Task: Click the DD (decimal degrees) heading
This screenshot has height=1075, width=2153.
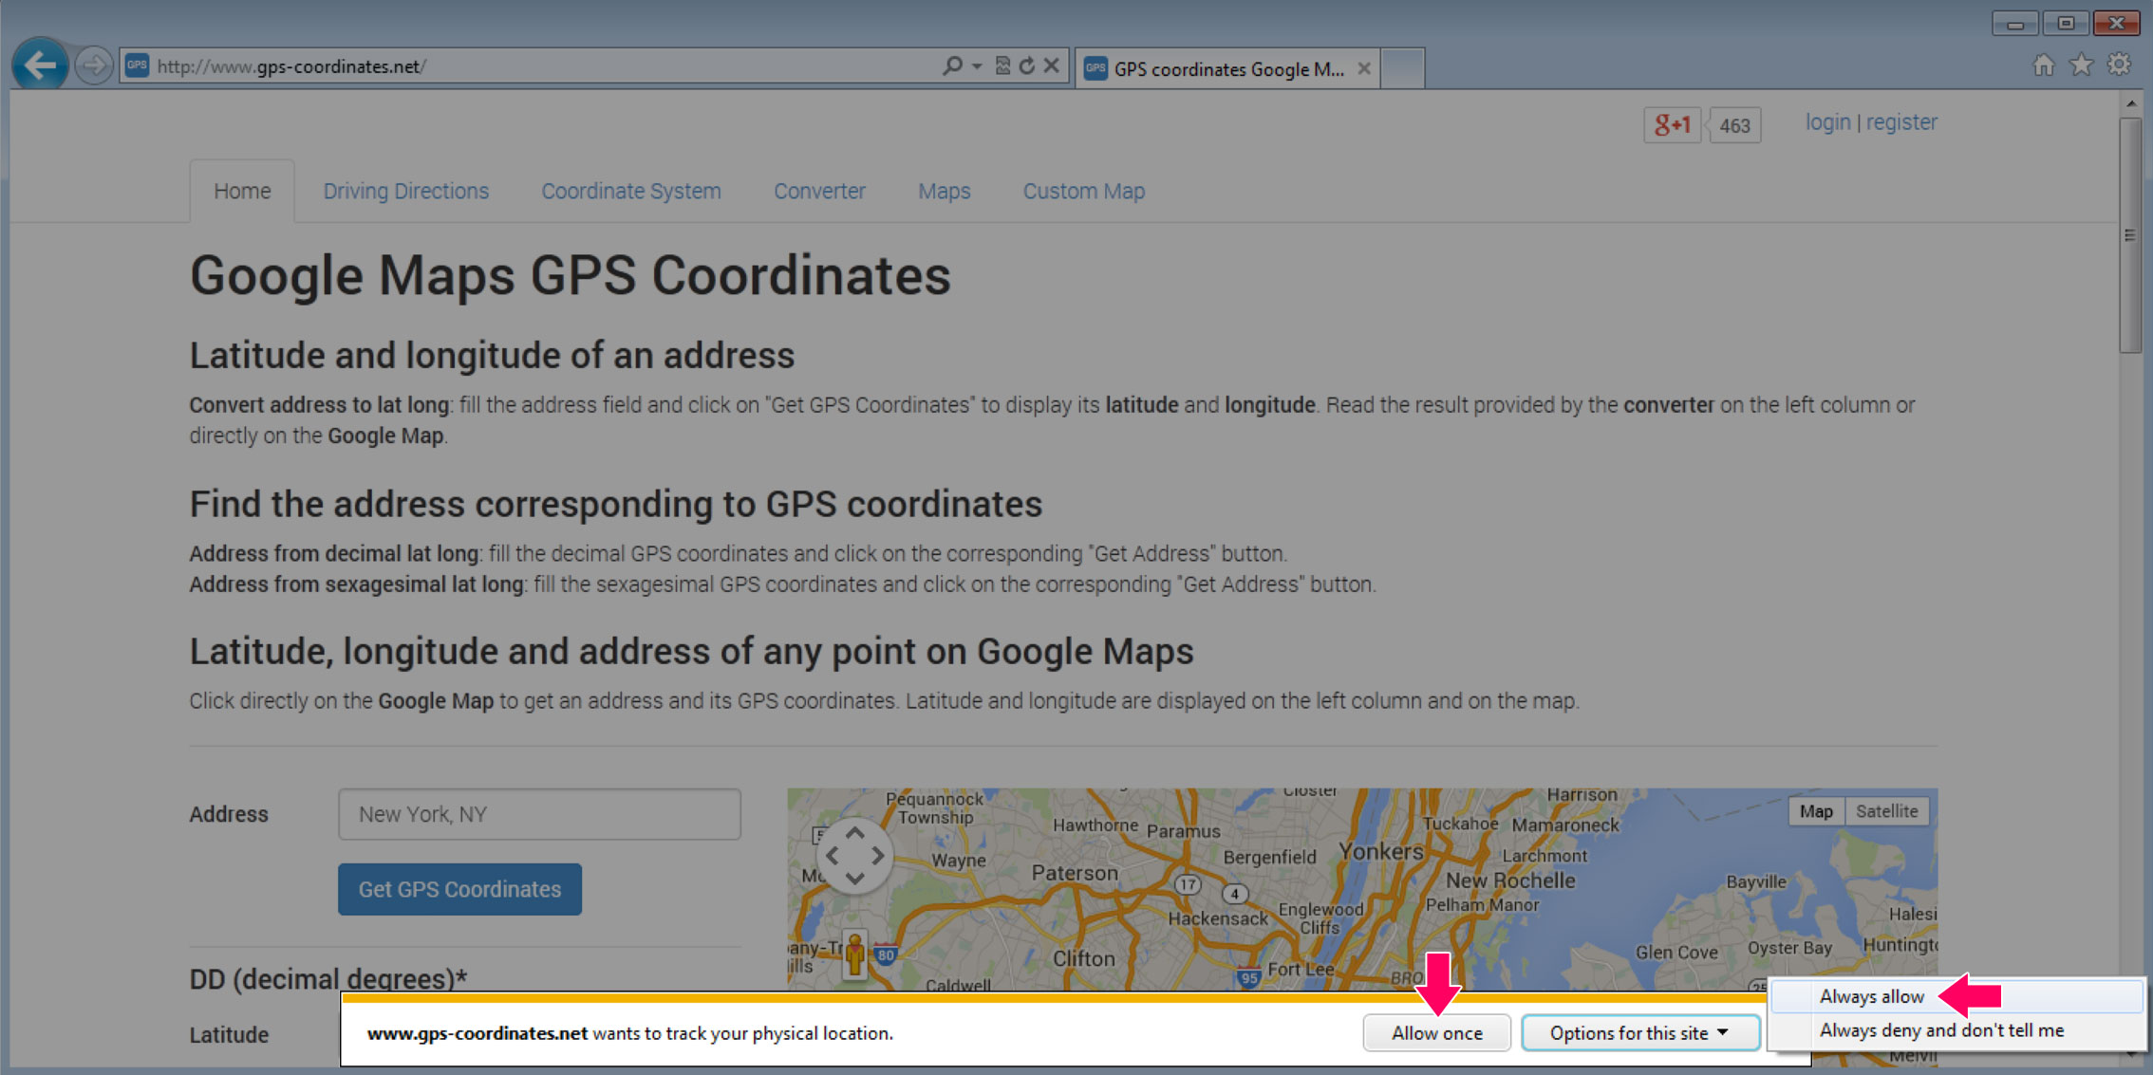Action: click(x=328, y=979)
